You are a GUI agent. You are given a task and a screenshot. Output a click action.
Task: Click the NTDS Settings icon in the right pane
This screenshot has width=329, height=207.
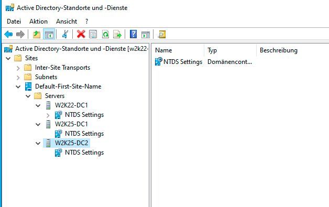pyautogui.click(x=158, y=62)
